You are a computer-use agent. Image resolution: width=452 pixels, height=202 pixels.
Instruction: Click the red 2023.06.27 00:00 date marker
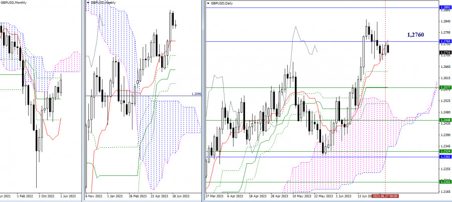point(385,195)
